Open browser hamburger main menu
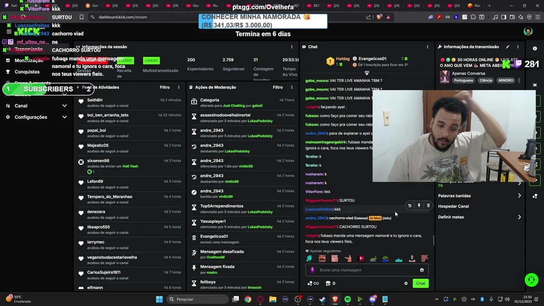The height and width of the screenshot is (306, 544). (538, 17)
